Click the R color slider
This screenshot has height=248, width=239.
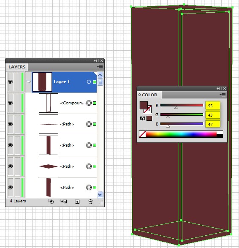click(x=182, y=105)
